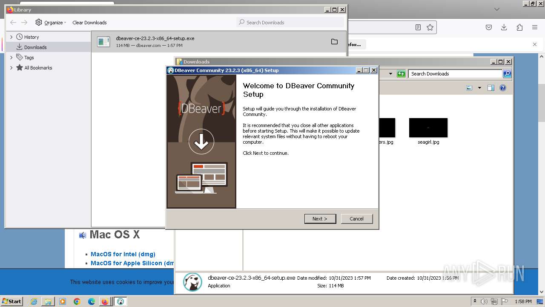The width and height of the screenshot is (545, 307).
Task: Close the Firefox notification bar
Action: click(535, 44)
